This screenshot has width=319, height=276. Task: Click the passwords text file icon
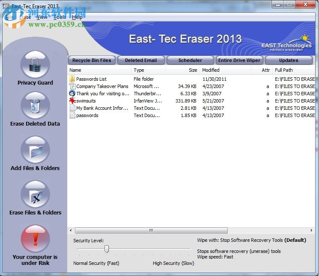(72, 115)
